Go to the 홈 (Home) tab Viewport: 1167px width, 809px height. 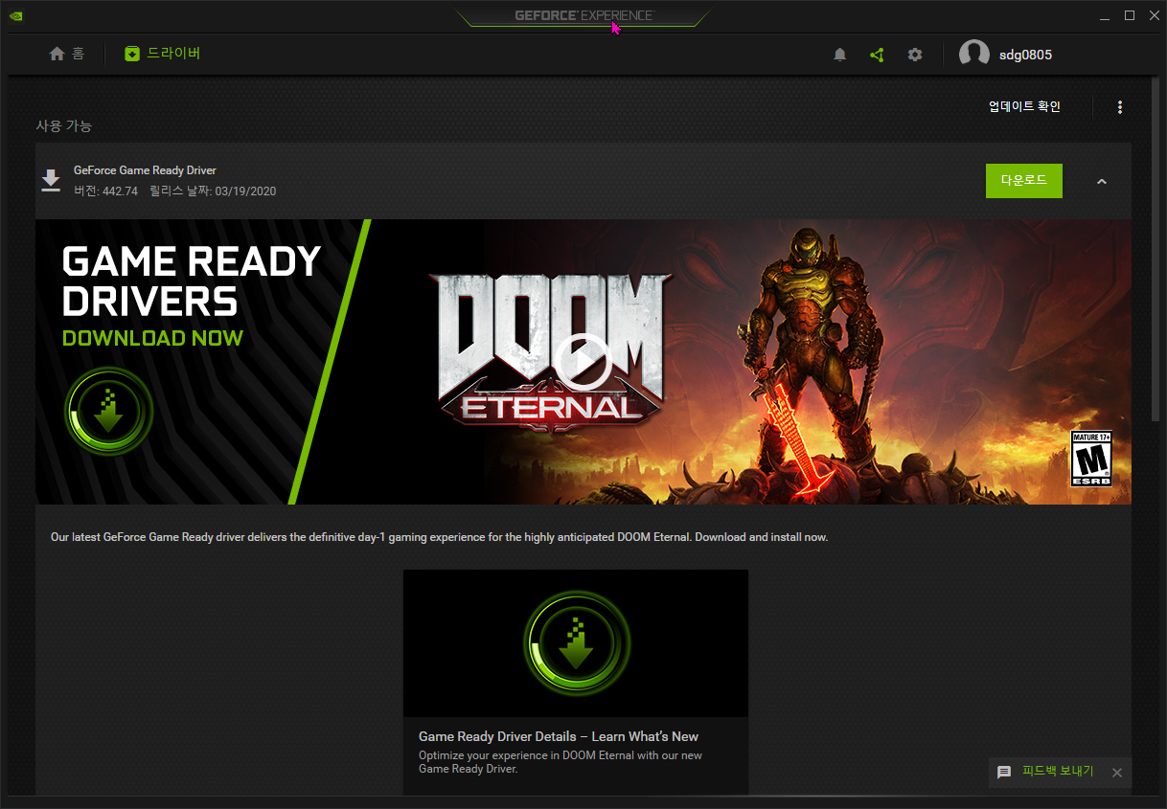(66, 54)
